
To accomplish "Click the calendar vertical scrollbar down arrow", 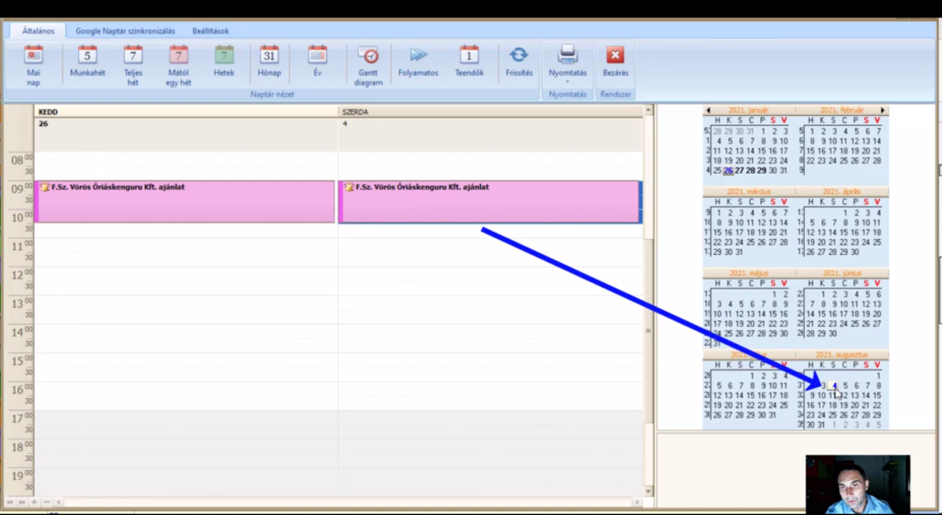I will (x=649, y=491).
